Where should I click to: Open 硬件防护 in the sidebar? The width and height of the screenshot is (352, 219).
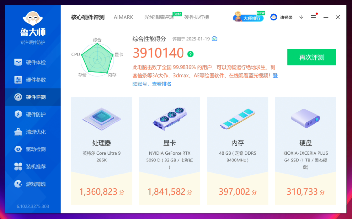click(33, 114)
